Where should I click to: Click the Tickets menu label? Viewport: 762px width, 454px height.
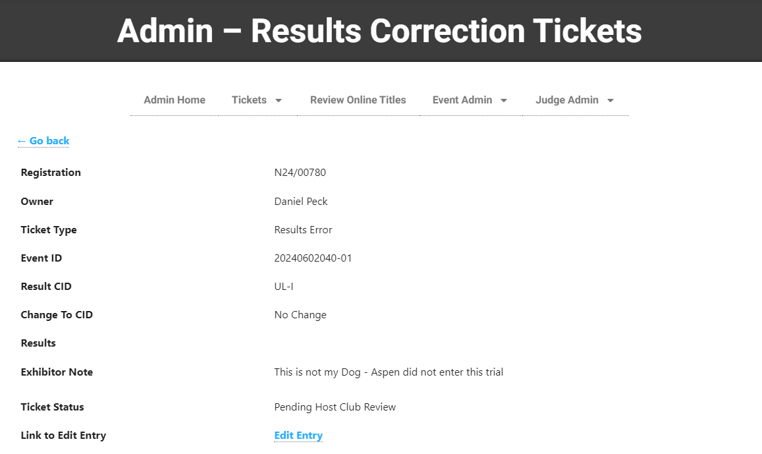(x=249, y=100)
